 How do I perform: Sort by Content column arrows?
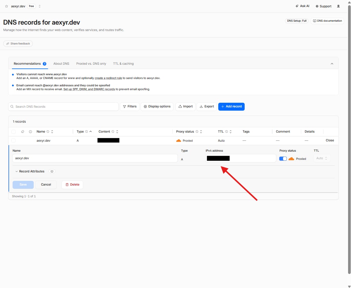(x=117, y=132)
